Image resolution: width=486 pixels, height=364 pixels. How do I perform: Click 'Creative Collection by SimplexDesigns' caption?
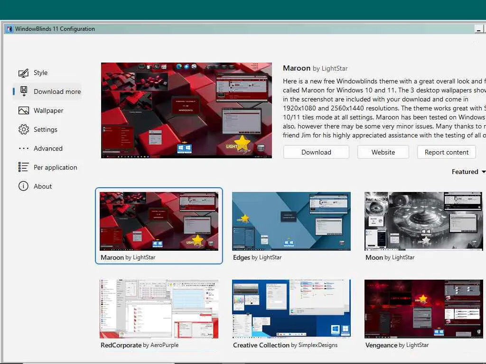(x=285, y=345)
